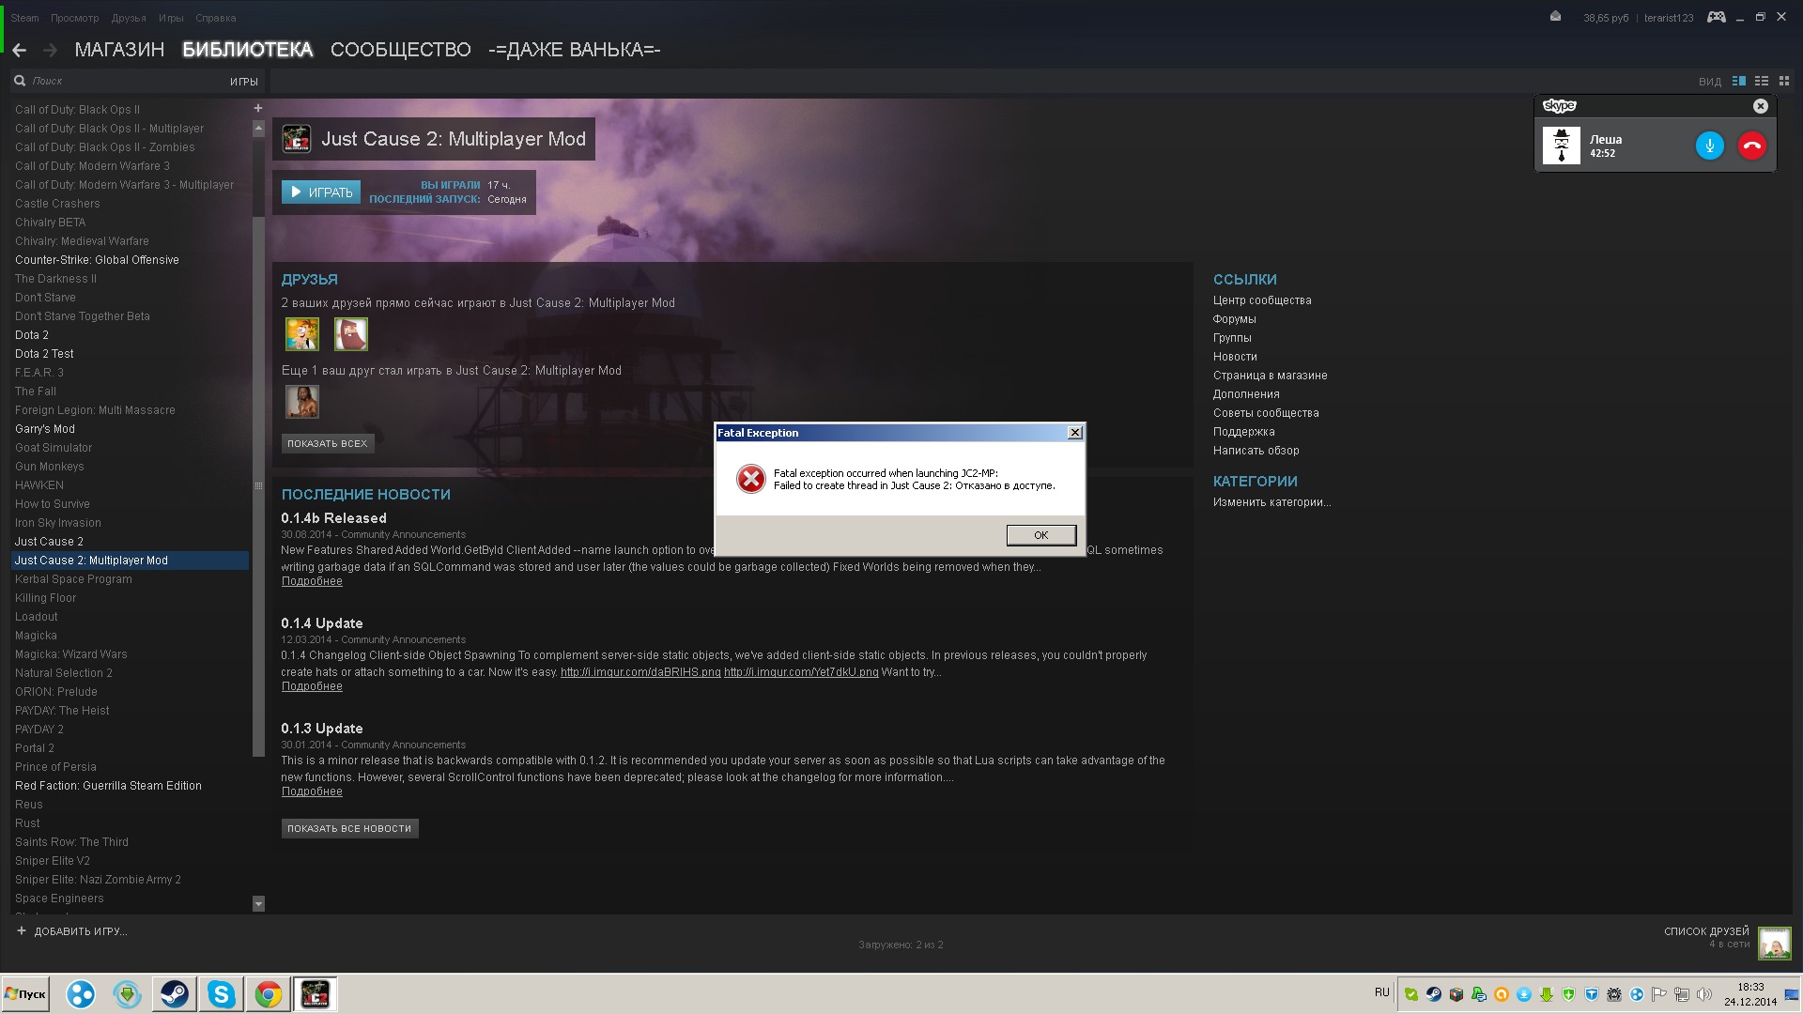Open Steam from the taskbar
The image size is (1803, 1014).
[174, 994]
